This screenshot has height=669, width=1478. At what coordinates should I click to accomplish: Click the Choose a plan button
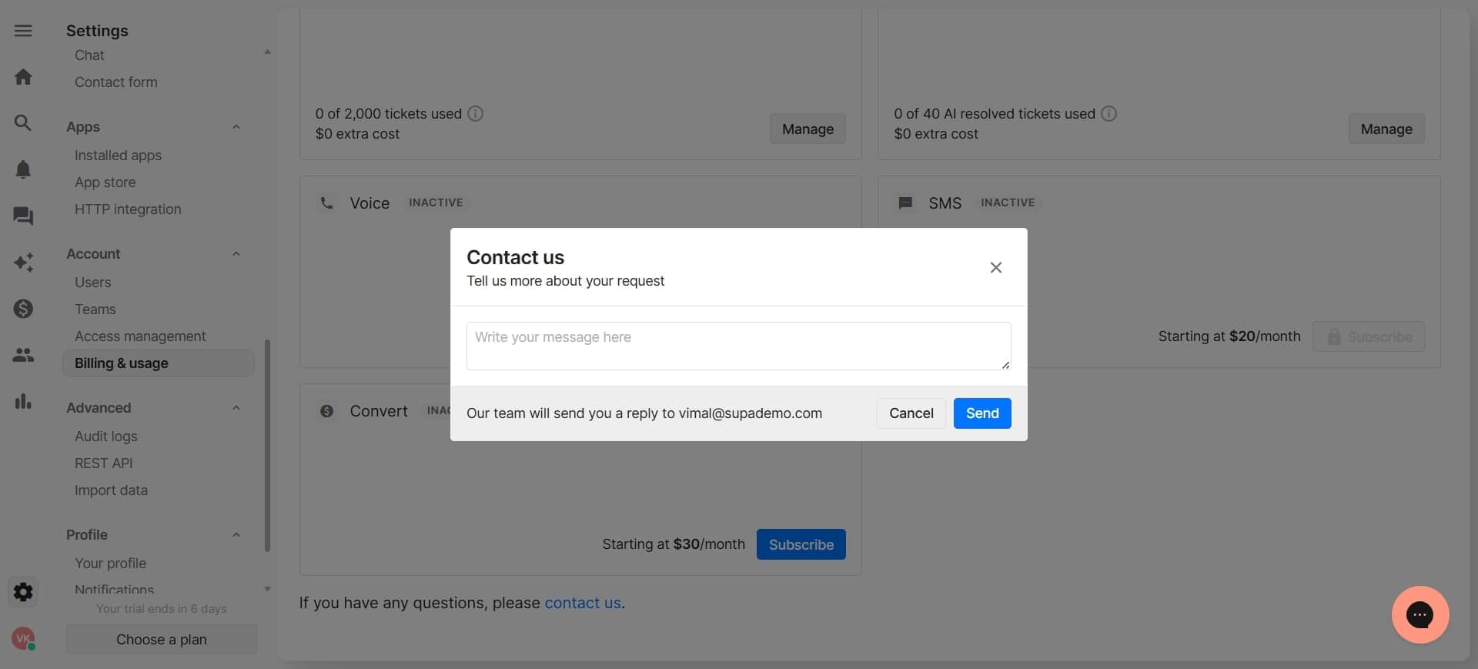click(x=161, y=639)
